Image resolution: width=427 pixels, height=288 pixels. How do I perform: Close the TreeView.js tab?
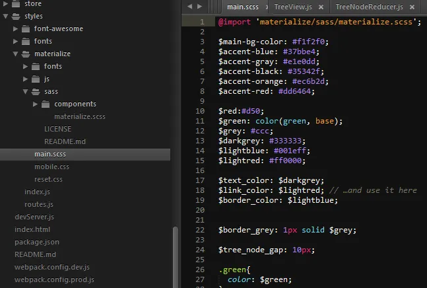coord(321,7)
